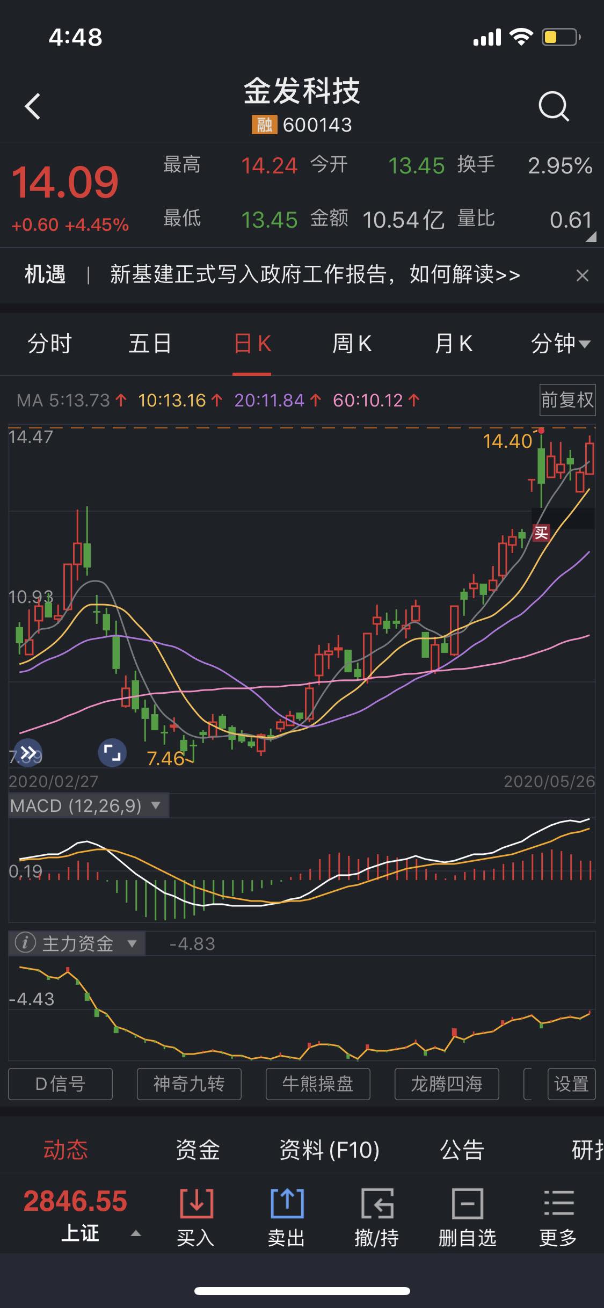Tap the 机遇 label on news banner
Viewport: 604px width, 1308px height.
[45, 274]
